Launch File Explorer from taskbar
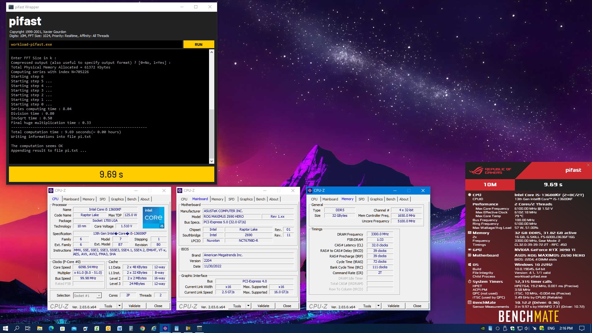Screen dimensions: 592x333 39,328
